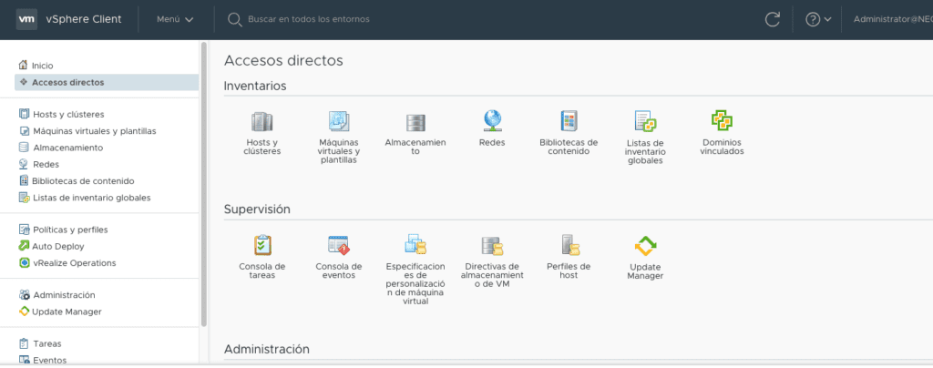Open Listas de inventario globales in sidebar
933x368 pixels.
(x=85, y=198)
